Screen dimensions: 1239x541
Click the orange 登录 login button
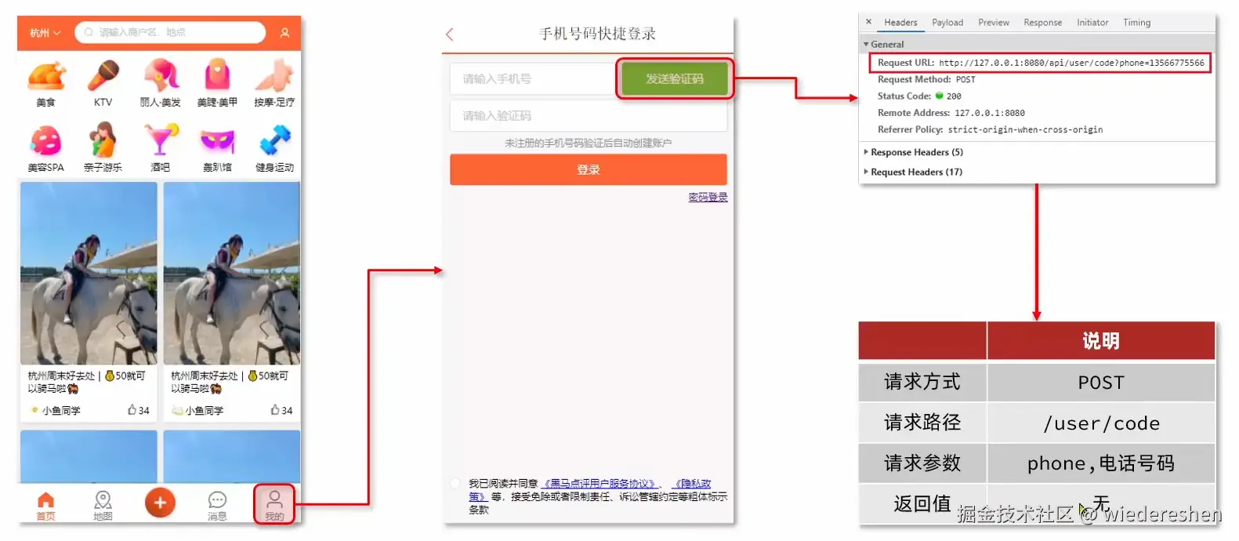pyautogui.click(x=589, y=169)
